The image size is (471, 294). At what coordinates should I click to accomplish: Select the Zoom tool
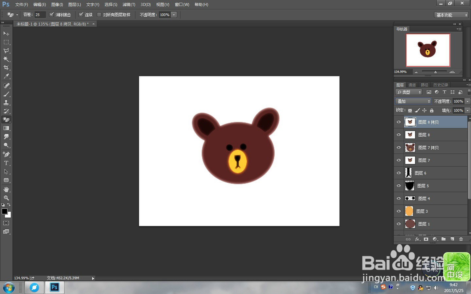click(x=6, y=198)
